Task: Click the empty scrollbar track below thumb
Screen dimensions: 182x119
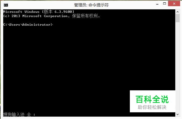Action: click(177, 67)
